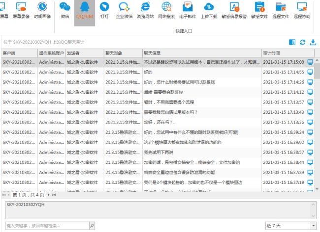Image resolution: width=320 pixels, height=232 pixels.
Task: Go to the previous page
Action: pyautogui.click(x=9, y=195)
